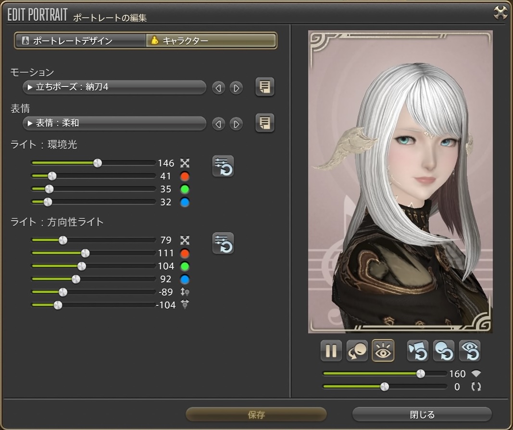Toggle the face-camera head direction button
513x430 pixels.
click(357, 351)
